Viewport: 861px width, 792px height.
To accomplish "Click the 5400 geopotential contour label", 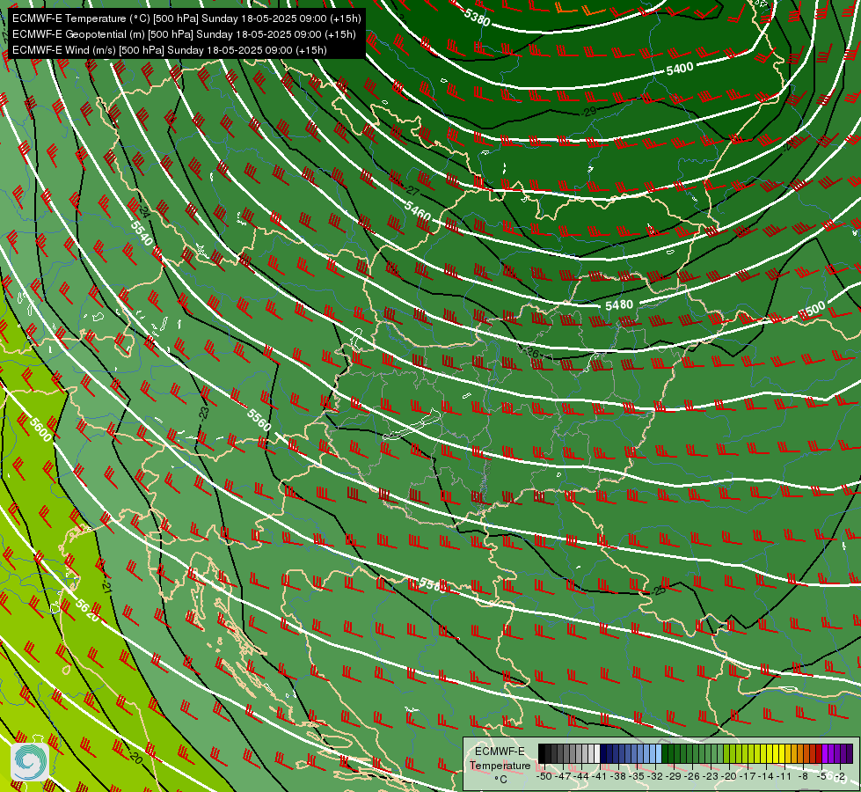I will (680, 69).
